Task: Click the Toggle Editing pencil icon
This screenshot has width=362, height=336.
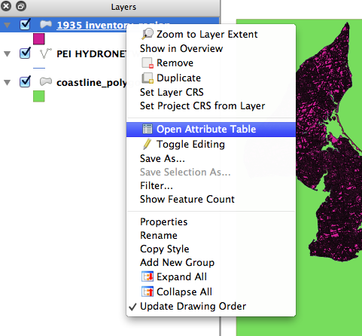Action: (147, 144)
